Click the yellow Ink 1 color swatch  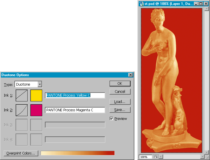pos(36,96)
